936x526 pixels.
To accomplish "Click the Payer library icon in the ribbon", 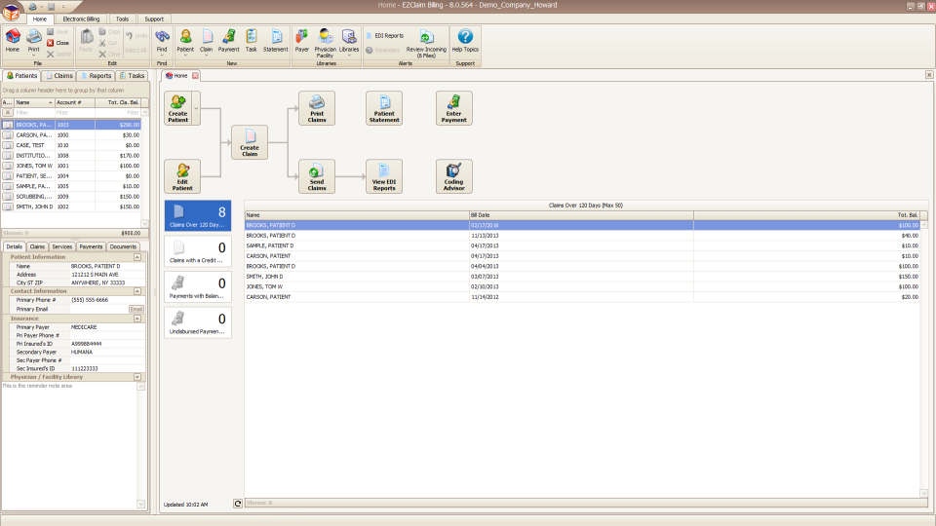I will click(302, 39).
